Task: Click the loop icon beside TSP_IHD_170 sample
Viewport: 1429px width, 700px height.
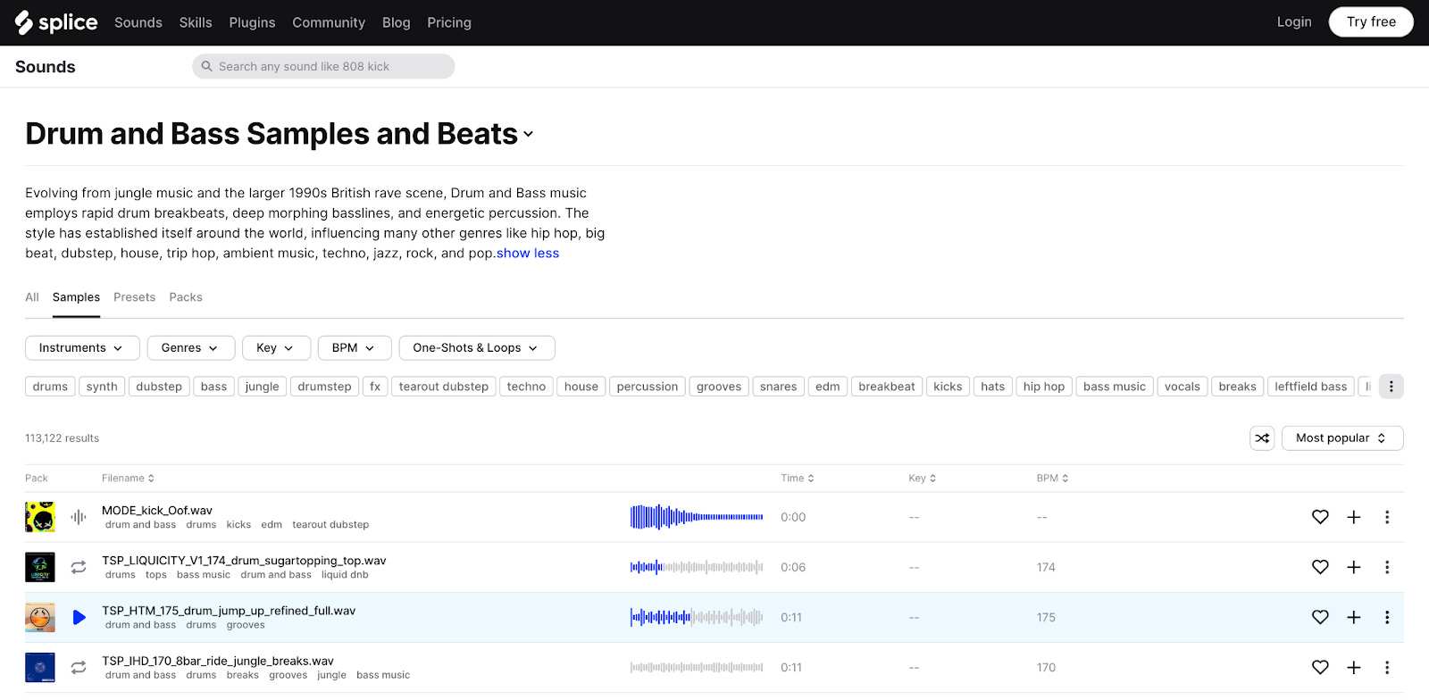Action: pos(79,667)
